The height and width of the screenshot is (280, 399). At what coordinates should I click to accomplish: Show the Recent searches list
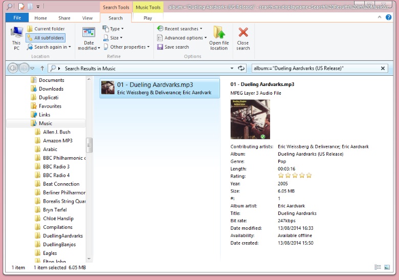pos(180,29)
